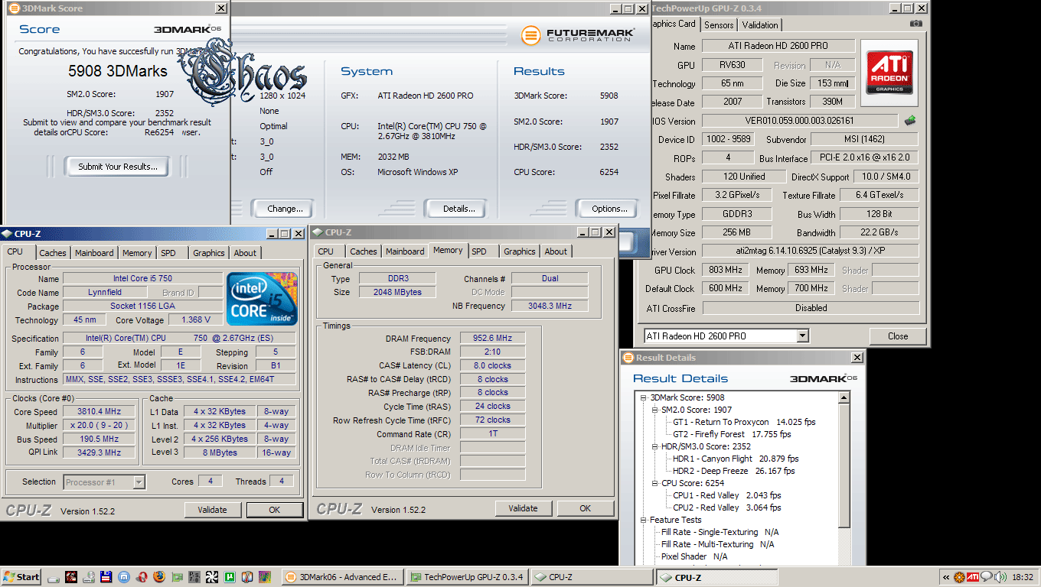The height and width of the screenshot is (587, 1041).
Task: Switch to 3DMark06 taskbar button
Action: click(x=341, y=577)
